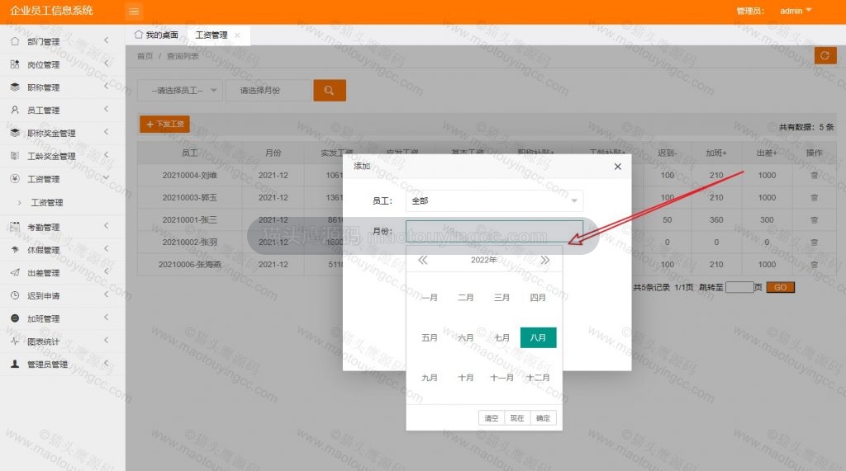Click the home icon on 我的桌面 tab
Image resolution: width=846 pixels, height=471 pixels.
pyautogui.click(x=139, y=35)
